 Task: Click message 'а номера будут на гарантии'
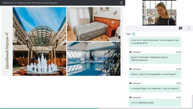click(x=155, y=88)
